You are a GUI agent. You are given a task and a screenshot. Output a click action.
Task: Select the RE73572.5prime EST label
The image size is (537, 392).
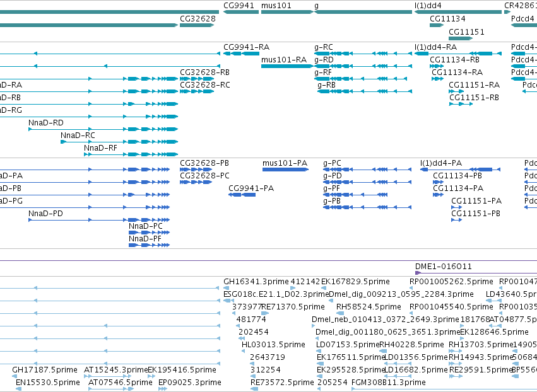pyautogui.click(x=282, y=383)
